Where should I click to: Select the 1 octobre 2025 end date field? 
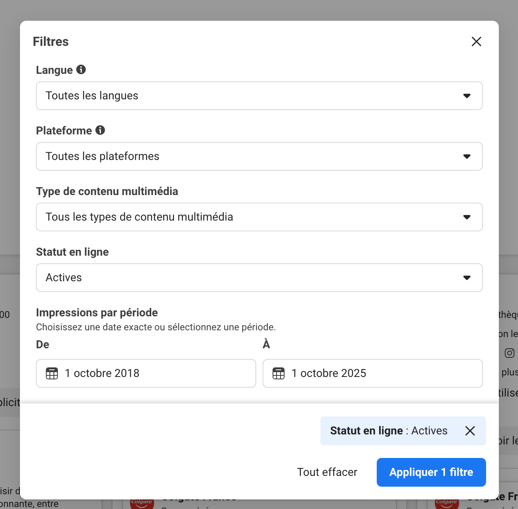point(379,373)
